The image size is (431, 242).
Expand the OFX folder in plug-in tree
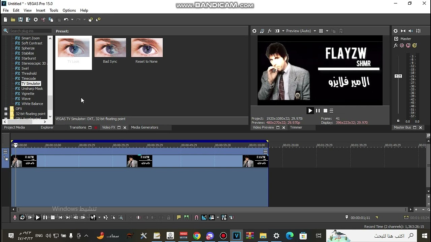tap(6, 109)
